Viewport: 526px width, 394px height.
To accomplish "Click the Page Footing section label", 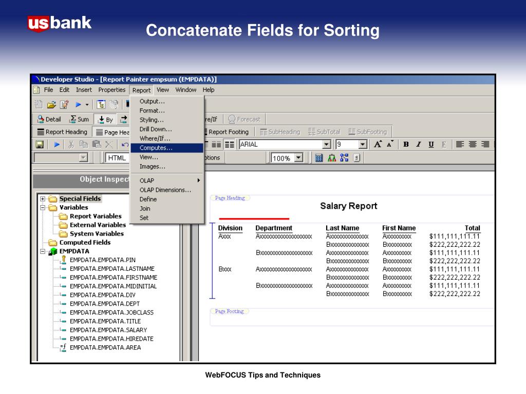I will click(x=230, y=311).
